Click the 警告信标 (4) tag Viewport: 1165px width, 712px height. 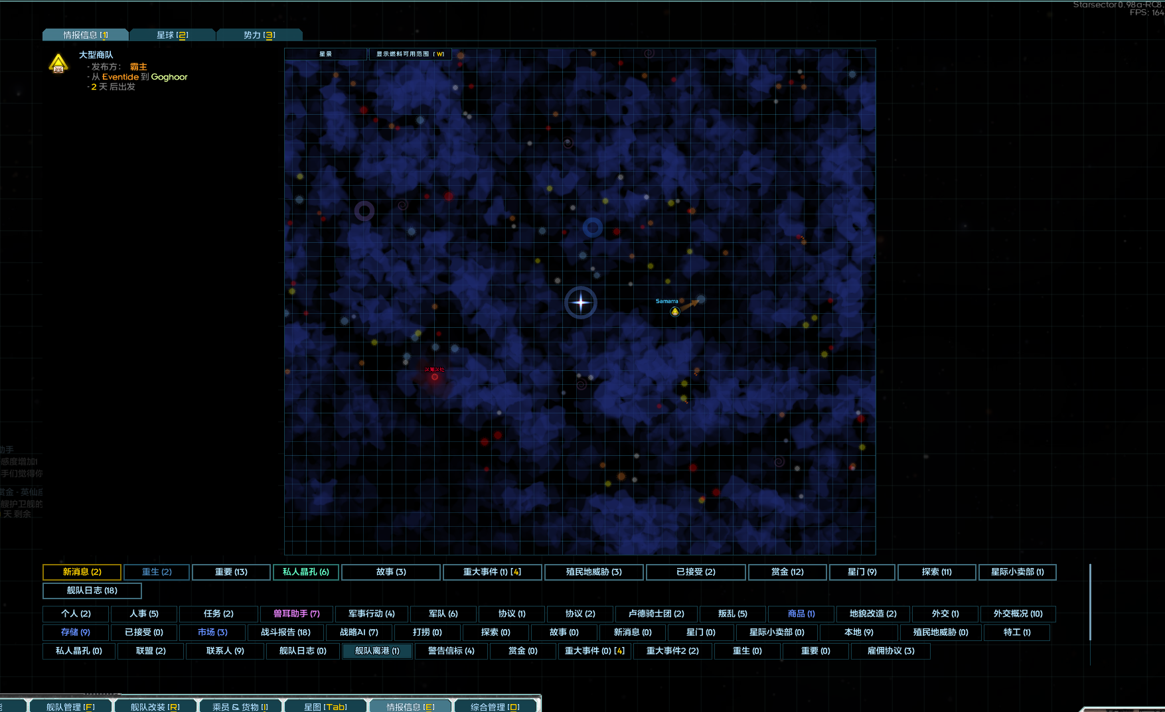pyautogui.click(x=451, y=651)
